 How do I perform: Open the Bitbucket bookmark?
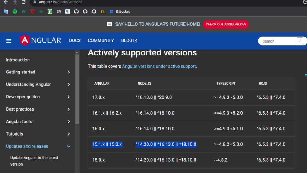[120, 12]
